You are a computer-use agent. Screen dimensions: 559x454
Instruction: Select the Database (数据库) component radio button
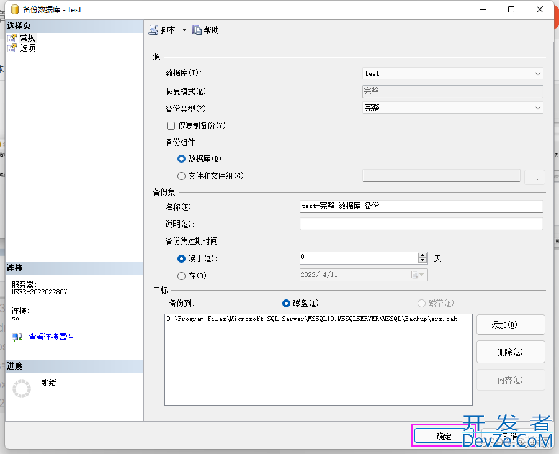coord(181,158)
